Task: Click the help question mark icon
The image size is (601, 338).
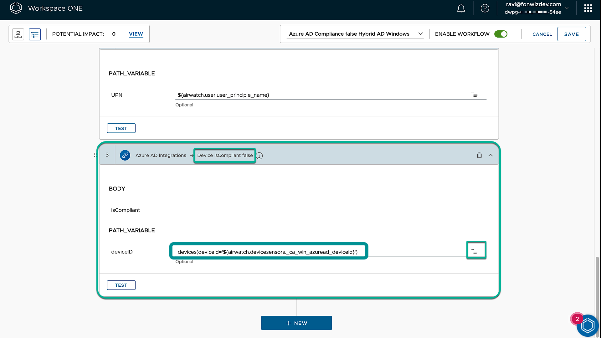Action: coord(485,8)
